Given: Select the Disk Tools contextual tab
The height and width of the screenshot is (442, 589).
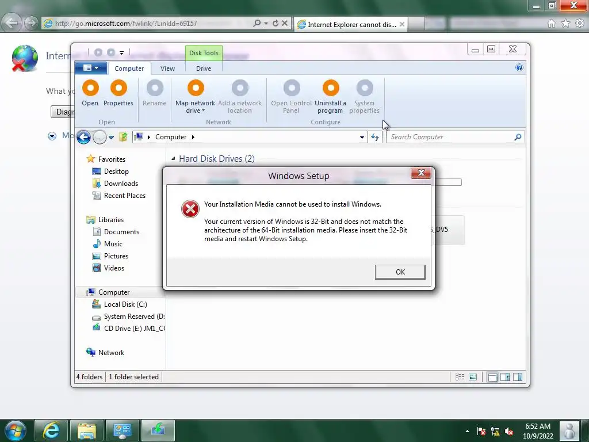Looking at the screenshot, I should (204, 53).
